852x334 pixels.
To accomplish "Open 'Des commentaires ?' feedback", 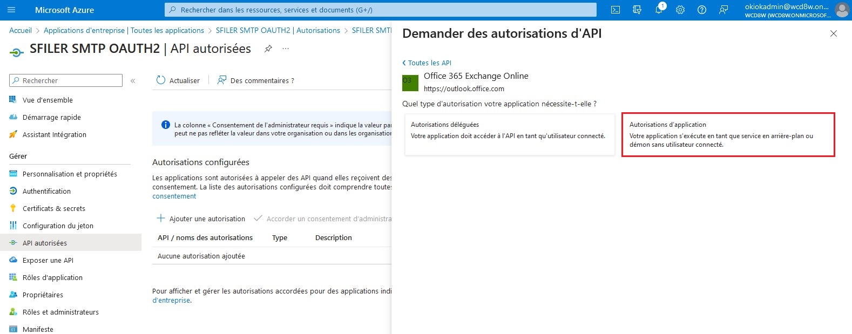I will (x=255, y=80).
